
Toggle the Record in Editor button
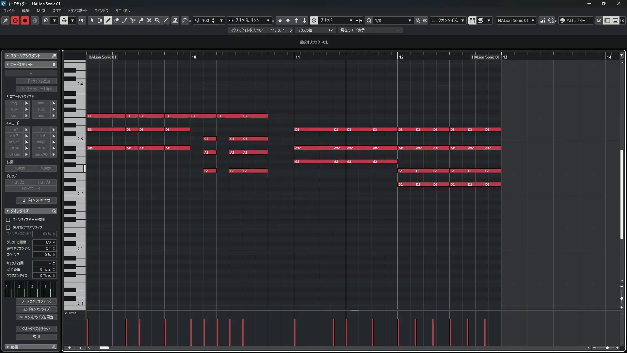[x=25, y=20]
